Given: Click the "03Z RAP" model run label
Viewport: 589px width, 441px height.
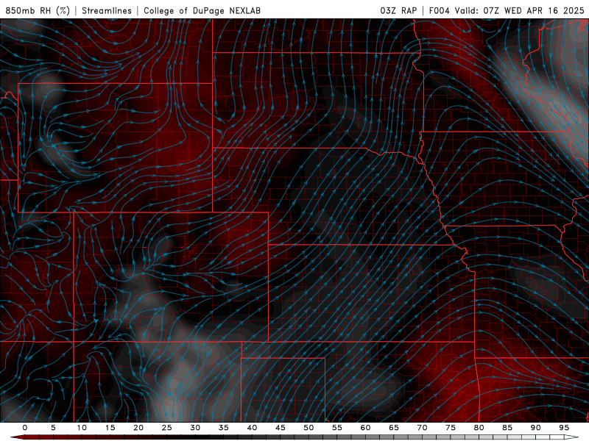Looking at the screenshot, I should [x=398, y=10].
